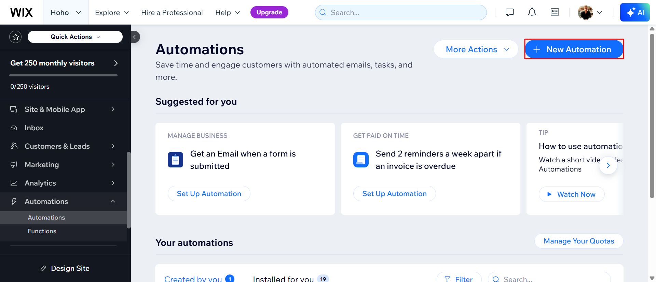
Task: Open the Help menu
Action: click(x=228, y=13)
